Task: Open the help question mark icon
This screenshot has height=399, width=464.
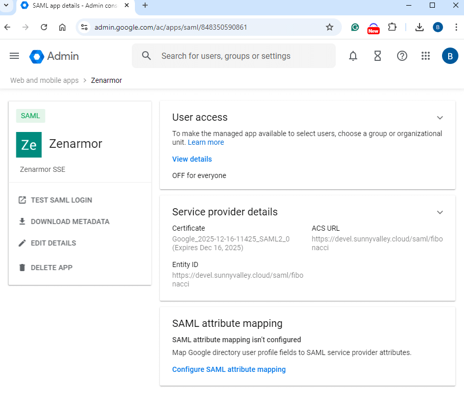Action: click(x=402, y=56)
